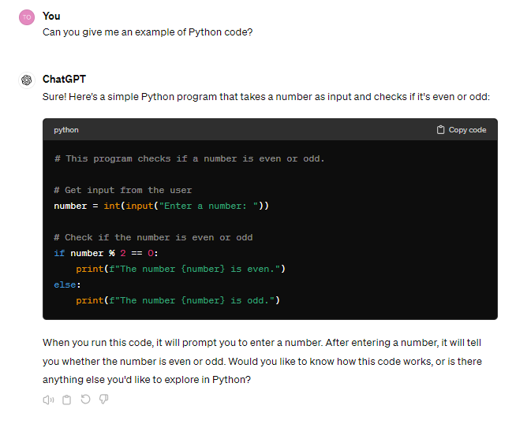Click code line 'if number % 2 == 0:'
Screen dimensions: 531x424
(106, 253)
